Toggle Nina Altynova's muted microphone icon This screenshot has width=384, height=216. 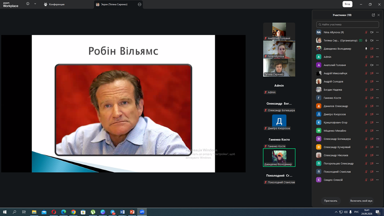click(x=366, y=32)
